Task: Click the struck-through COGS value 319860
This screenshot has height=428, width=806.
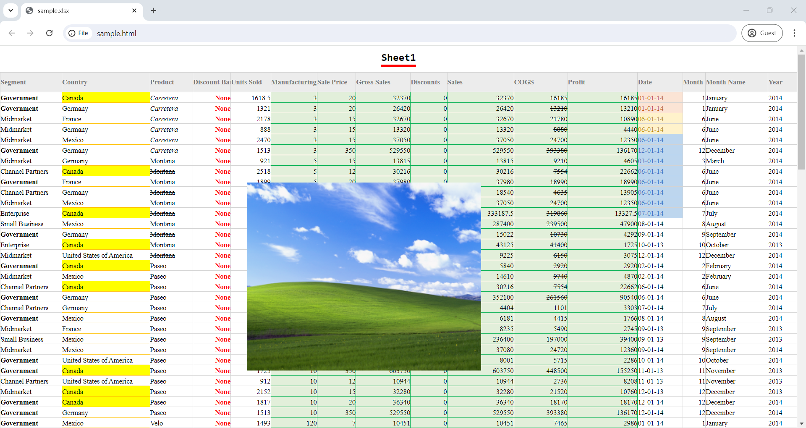Action: point(541,213)
